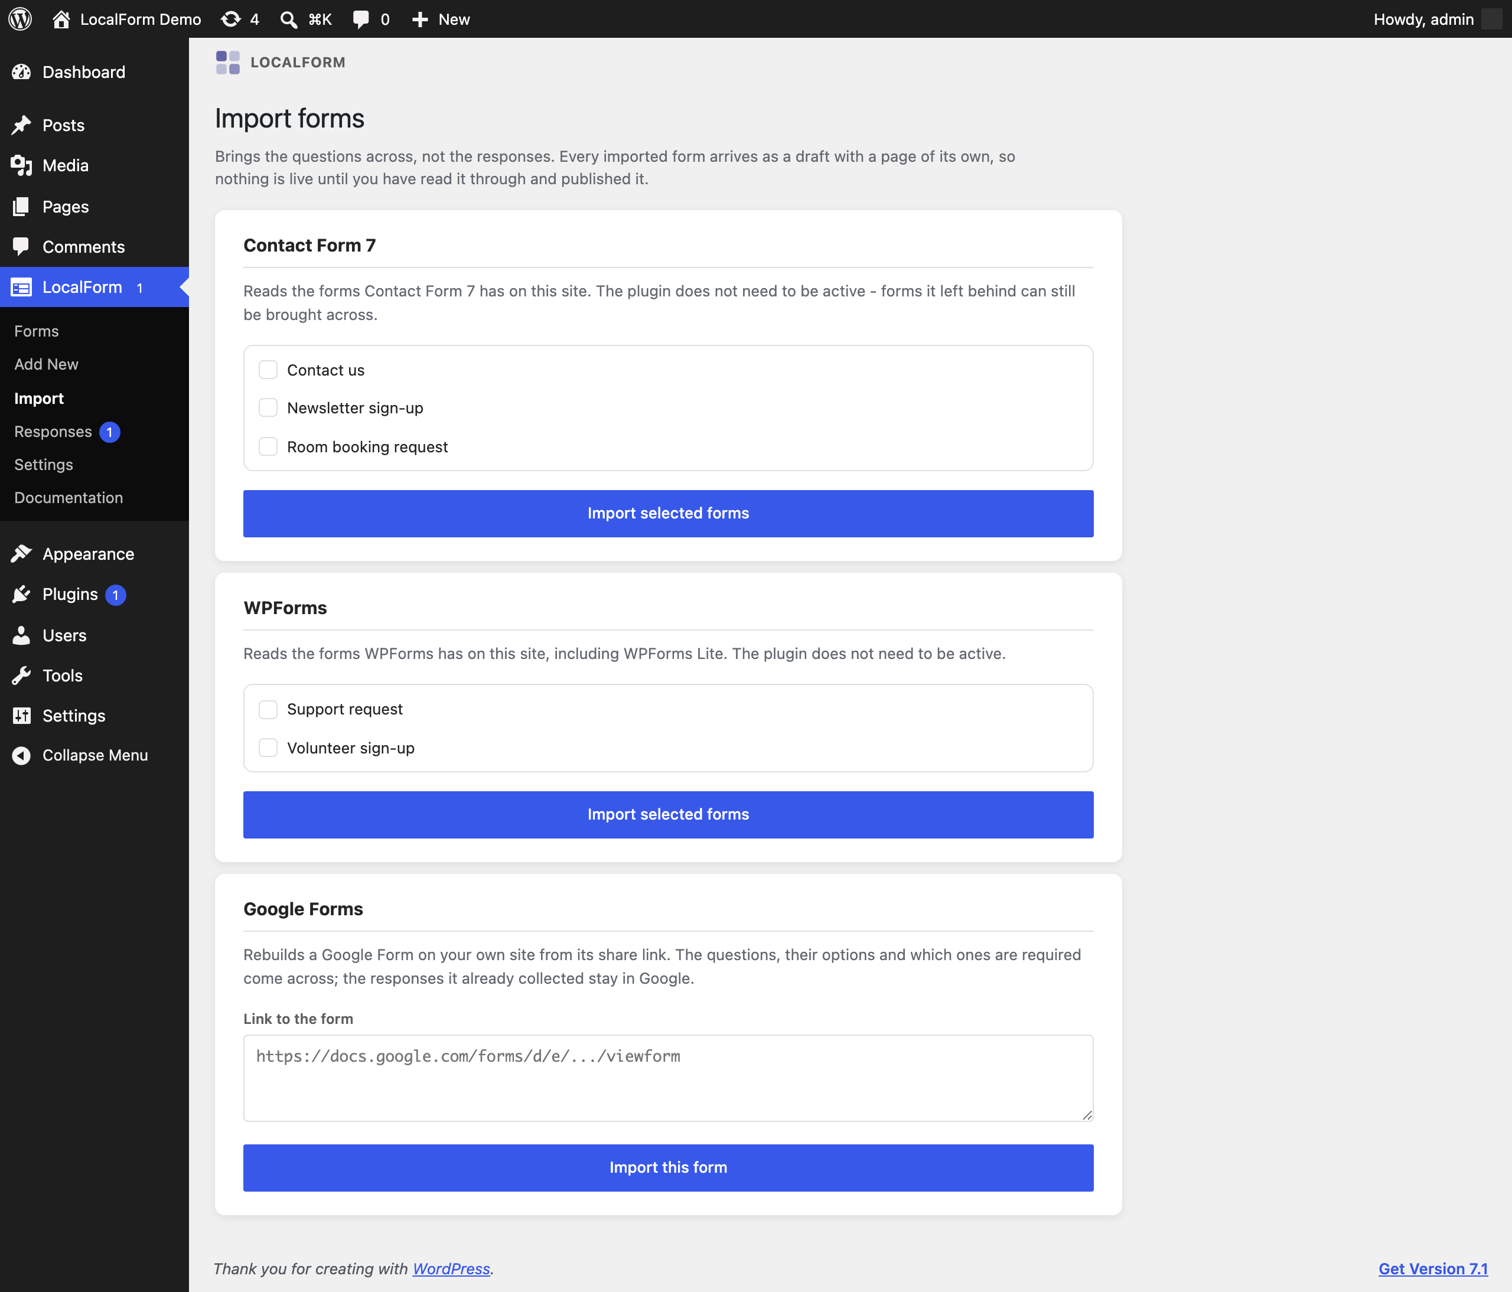Viewport: 1512px width, 1292px height.
Task: Click the Plugins update count badge
Action: (x=115, y=595)
